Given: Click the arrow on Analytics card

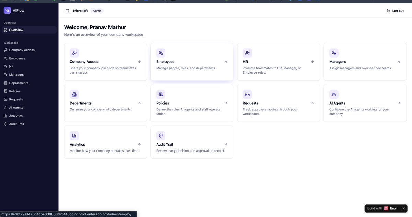Looking at the screenshot, I should click(x=139, y=144).
